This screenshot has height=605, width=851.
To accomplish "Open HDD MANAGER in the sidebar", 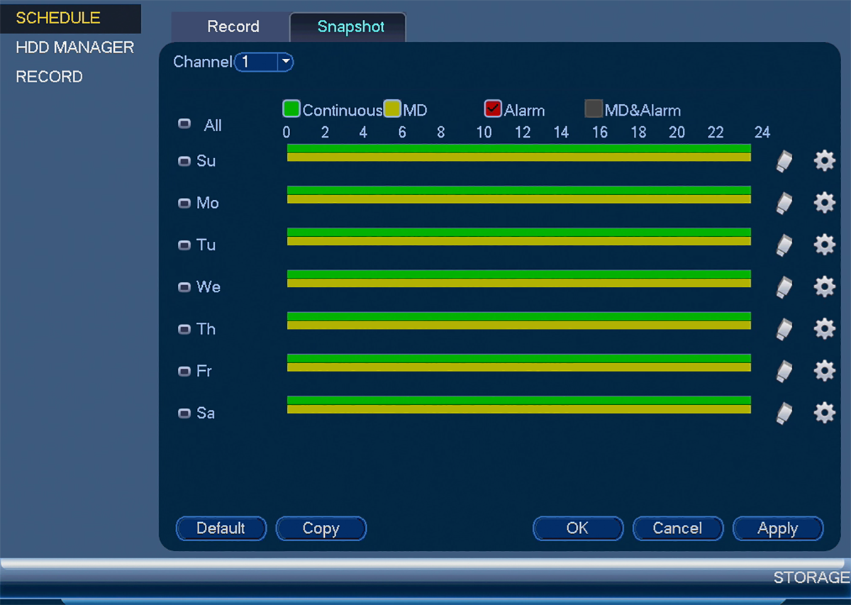I will coord(74,48).
